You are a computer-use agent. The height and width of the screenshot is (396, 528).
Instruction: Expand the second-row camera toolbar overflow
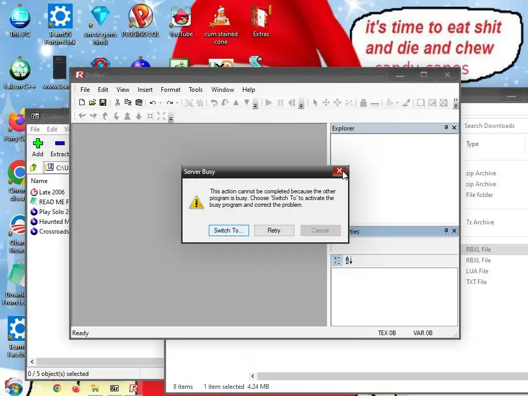coord(171,118)
